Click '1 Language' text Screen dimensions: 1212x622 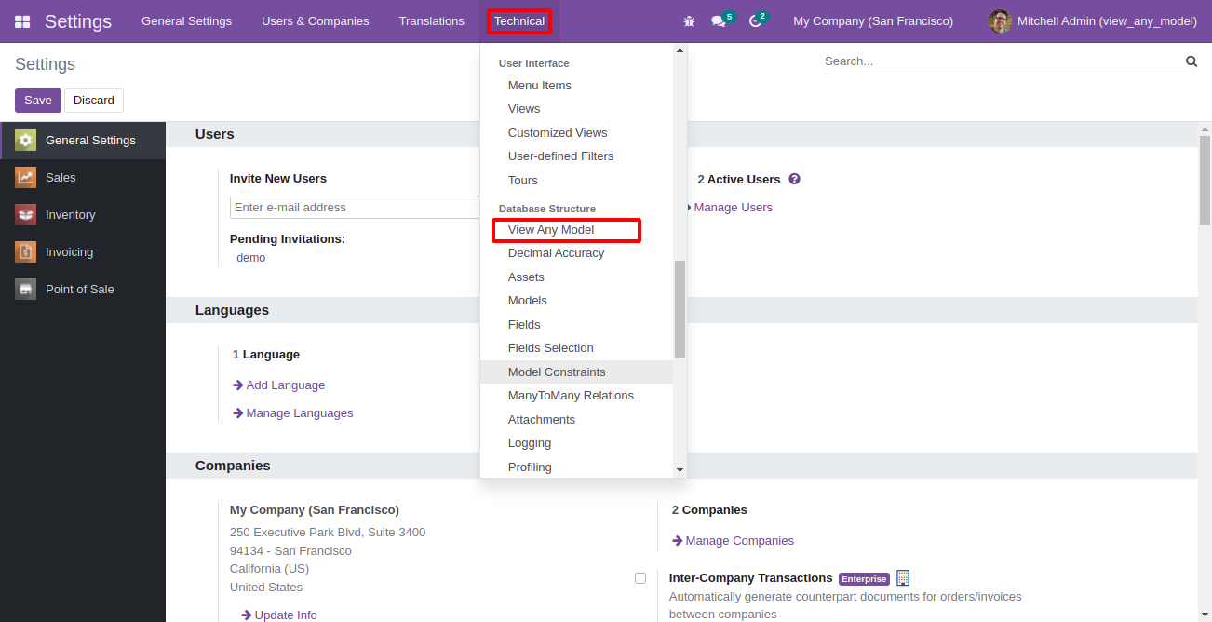[x=266, y=355]
